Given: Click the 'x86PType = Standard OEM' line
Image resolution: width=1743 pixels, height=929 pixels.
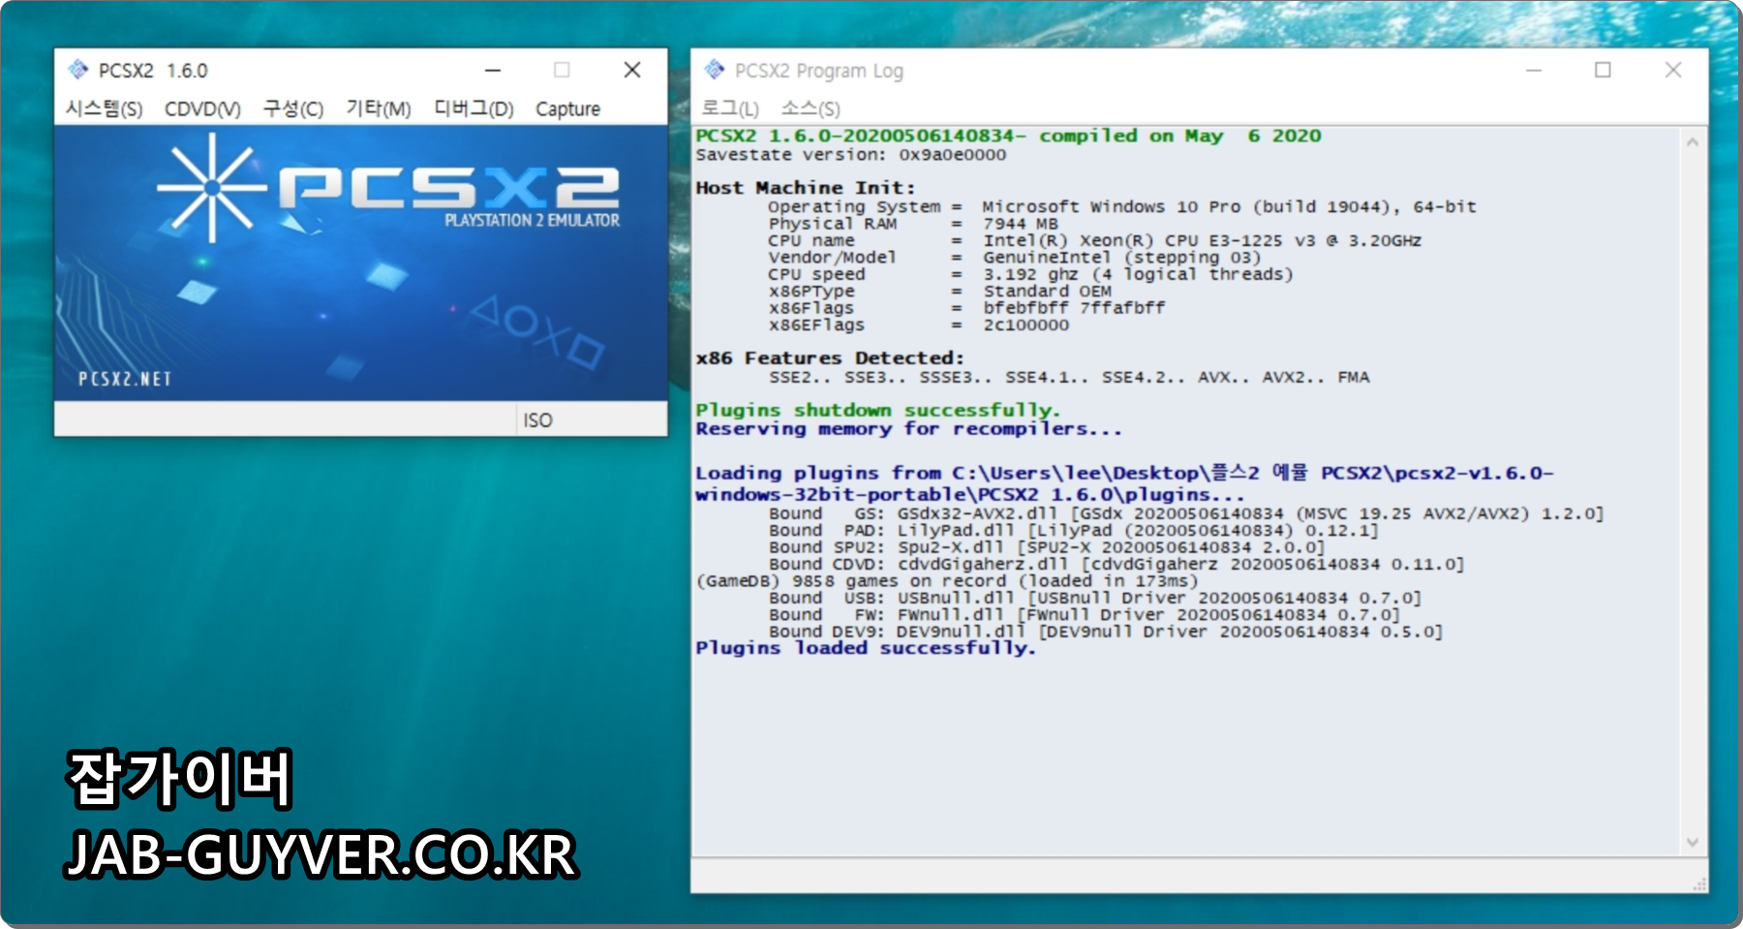Looking at the screenshot, I should tap(940, 292).
